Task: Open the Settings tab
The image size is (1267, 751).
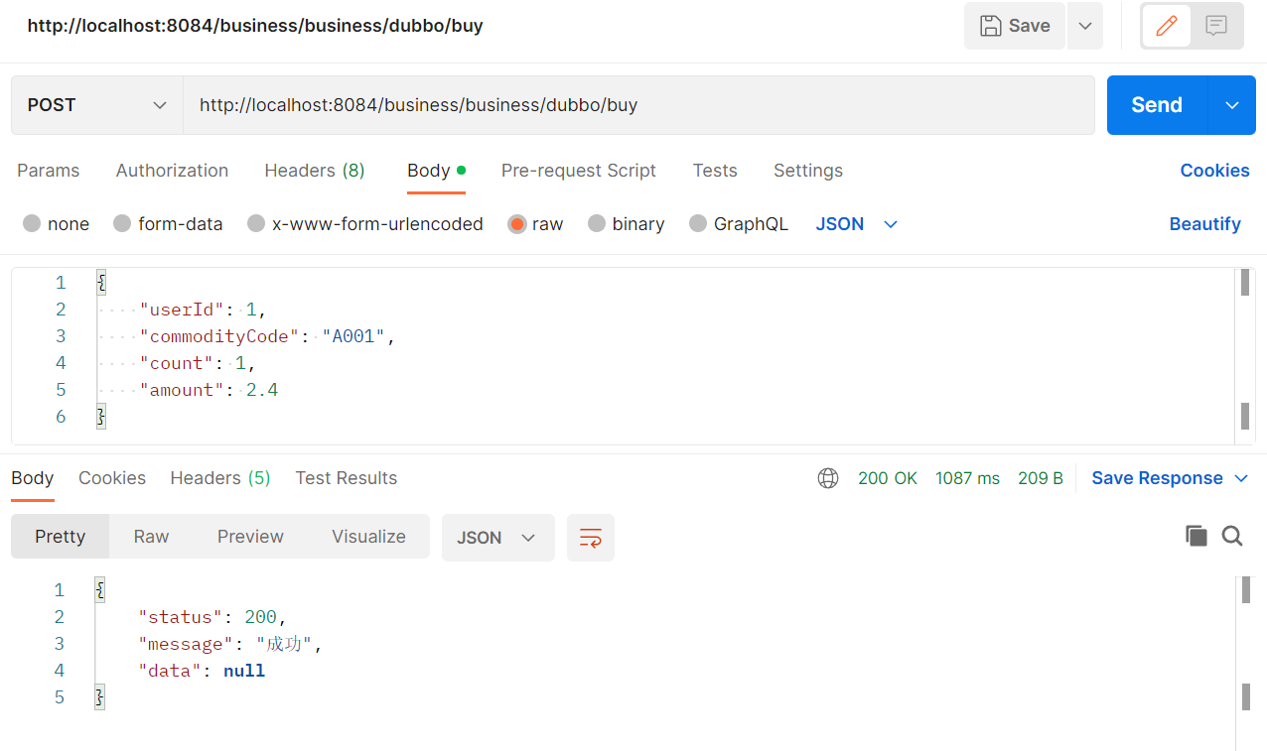Action: tap(808, 171)
